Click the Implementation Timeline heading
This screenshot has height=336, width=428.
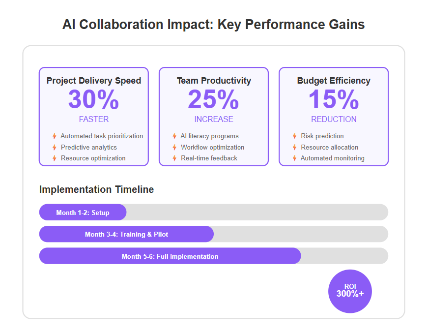96,189
